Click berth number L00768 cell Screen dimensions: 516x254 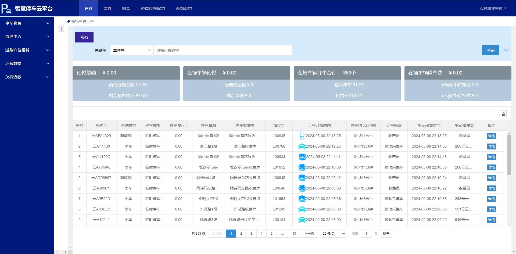pyautogui.click(x=279, y=146)
